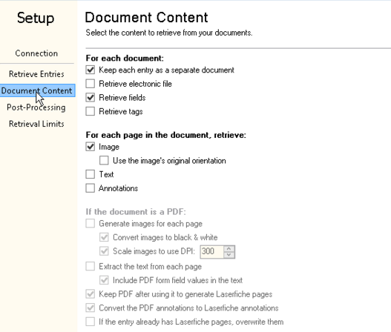Click the DPI value input field

211,251
